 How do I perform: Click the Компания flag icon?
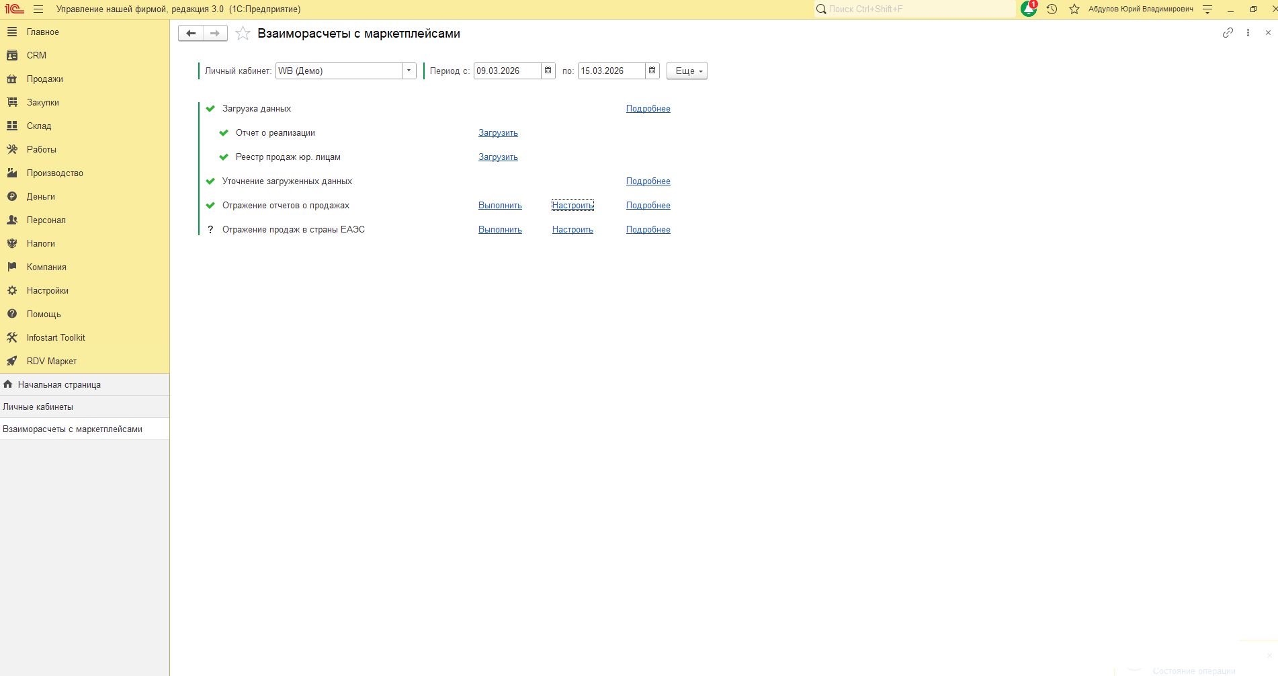click(x=12, y=267)
